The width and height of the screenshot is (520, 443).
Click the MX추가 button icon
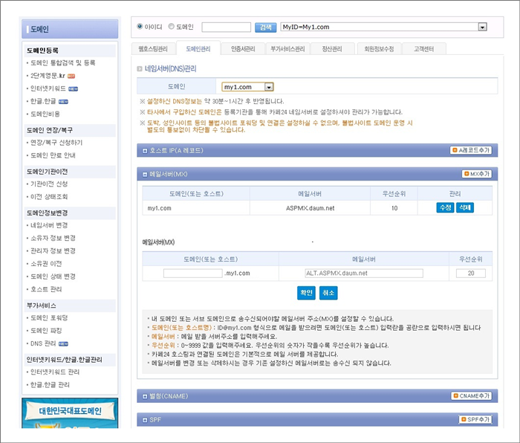pyautogui.click(x=477, y=173)
